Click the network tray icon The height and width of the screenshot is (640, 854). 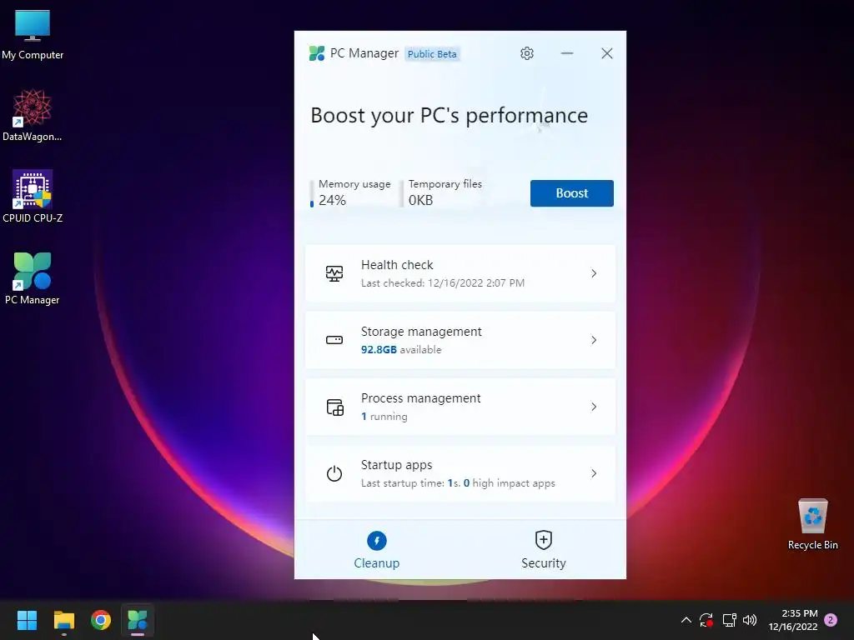click(729, 620)
